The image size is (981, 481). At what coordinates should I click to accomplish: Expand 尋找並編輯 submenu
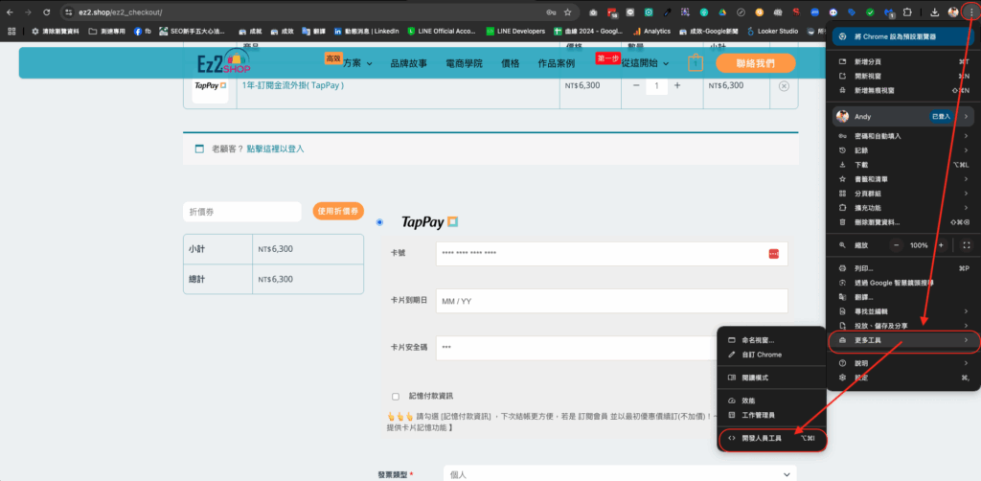(904, 310)
